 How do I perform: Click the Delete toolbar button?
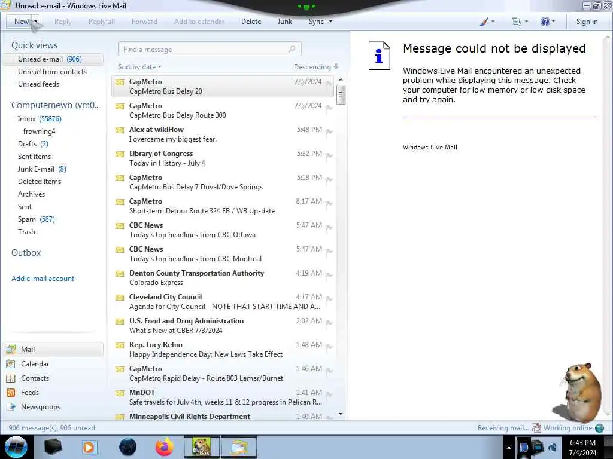(x=251, y=22)
